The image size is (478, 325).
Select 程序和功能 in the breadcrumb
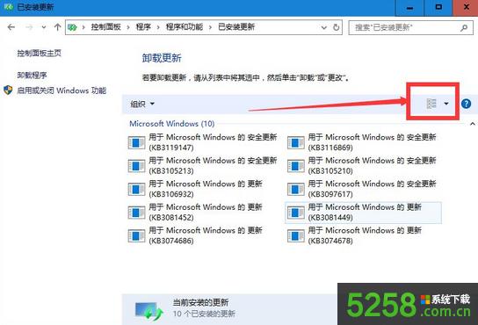point(185,27)
